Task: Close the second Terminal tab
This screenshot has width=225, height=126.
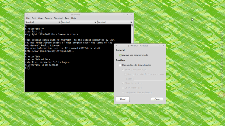Action: point(95,22)
